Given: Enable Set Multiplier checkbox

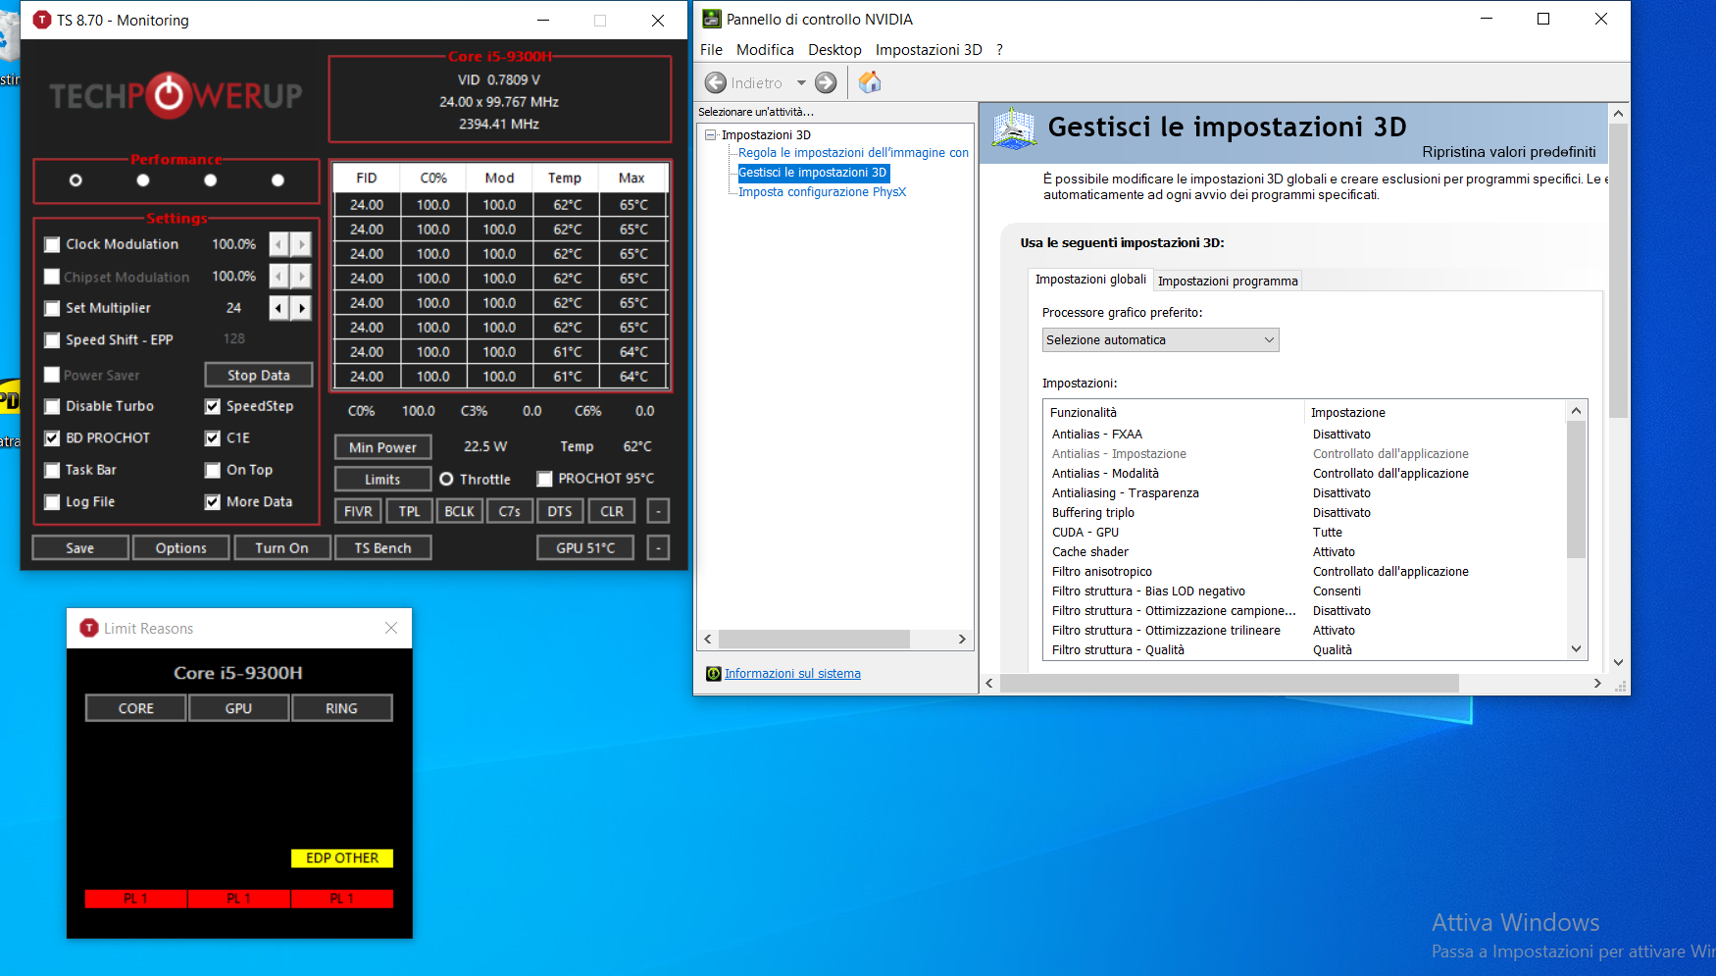Looking at the screenshot, I should coord(52,308).
